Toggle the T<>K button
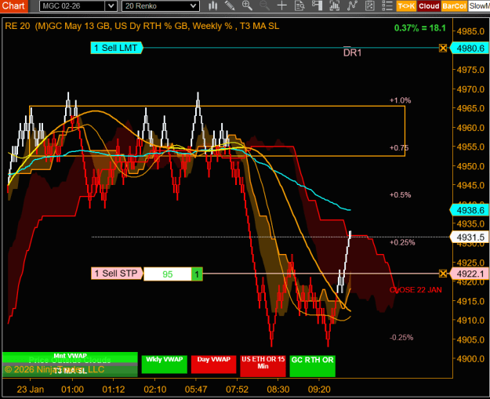The height and width of the screenshot is (399, 490). [x=406, y=6]
